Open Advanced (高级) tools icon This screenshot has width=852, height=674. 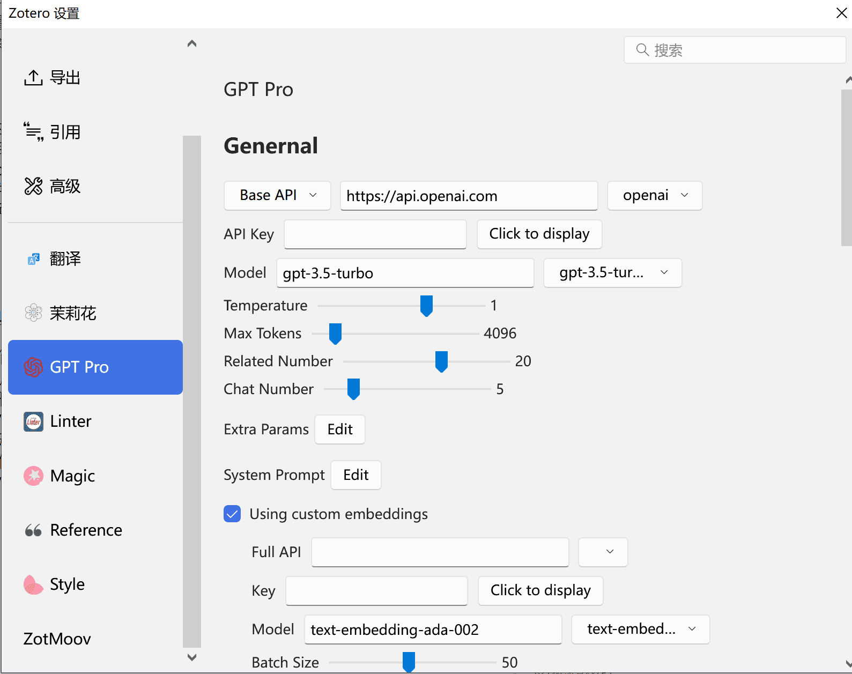[33, 186]
